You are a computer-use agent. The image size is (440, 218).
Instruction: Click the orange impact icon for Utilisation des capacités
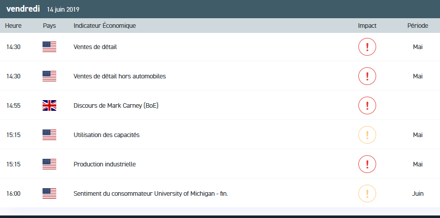[x=367, y=135]
